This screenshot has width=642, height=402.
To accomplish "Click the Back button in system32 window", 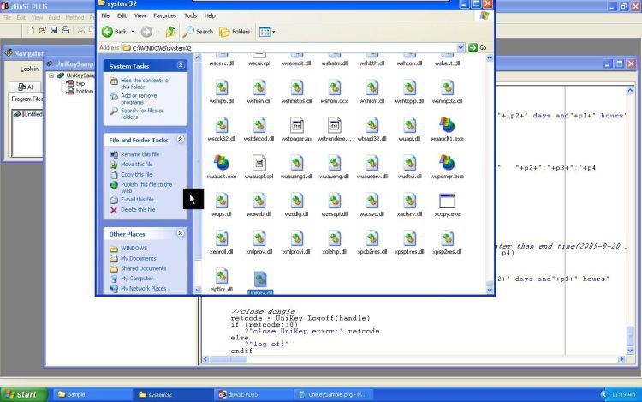I will click(x=114, y=32).
